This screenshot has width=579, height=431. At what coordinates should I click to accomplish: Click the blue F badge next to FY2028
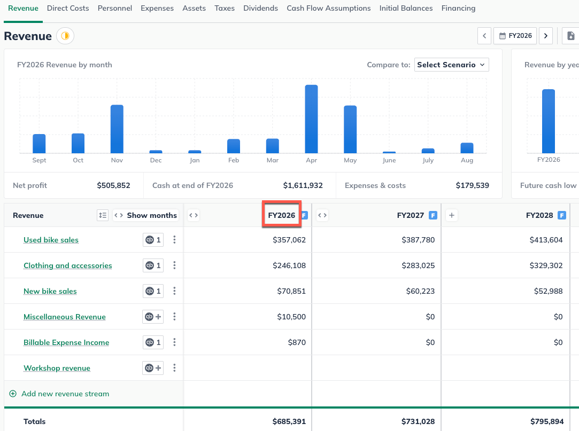tap(562, 215)
